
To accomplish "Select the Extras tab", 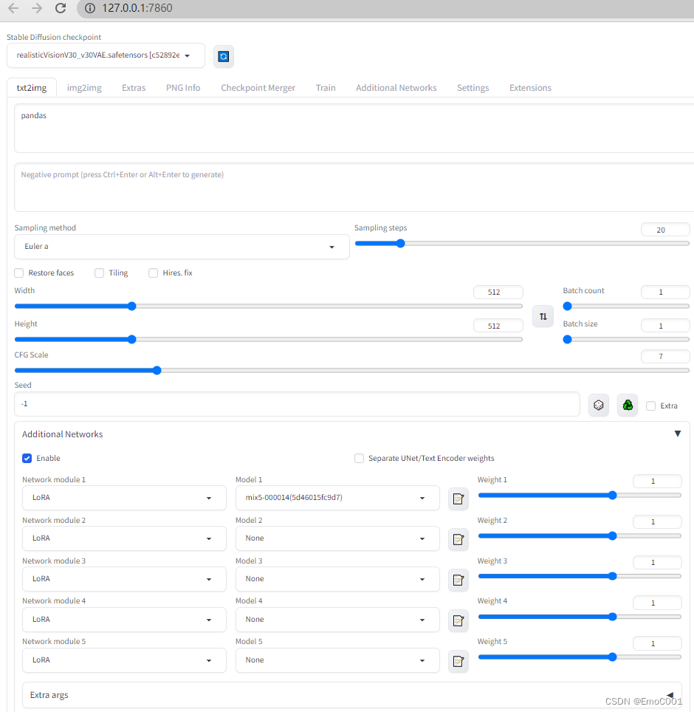I will [134, 87].
